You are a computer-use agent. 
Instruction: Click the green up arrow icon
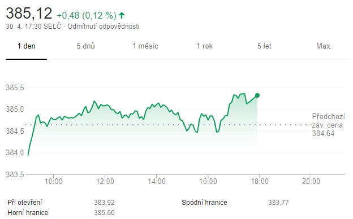(x=122, y=15)
